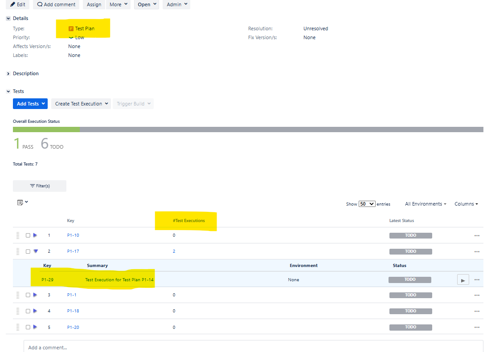Open the Columns dropdown
Viewport: 491px width, 352px height.
pyautogui.click(x=465, y=203)
